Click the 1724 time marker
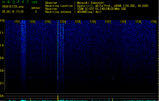159x101 pixels. [63, 22]
